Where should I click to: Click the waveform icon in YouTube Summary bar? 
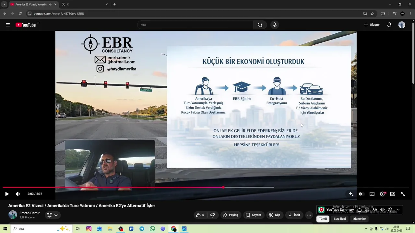383,210
